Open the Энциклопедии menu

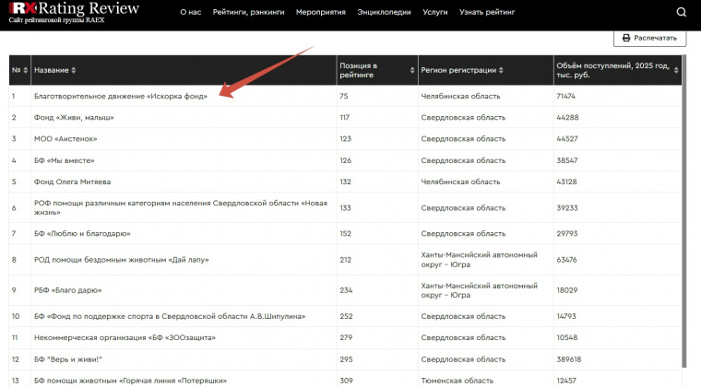click(x=384, y=12)
